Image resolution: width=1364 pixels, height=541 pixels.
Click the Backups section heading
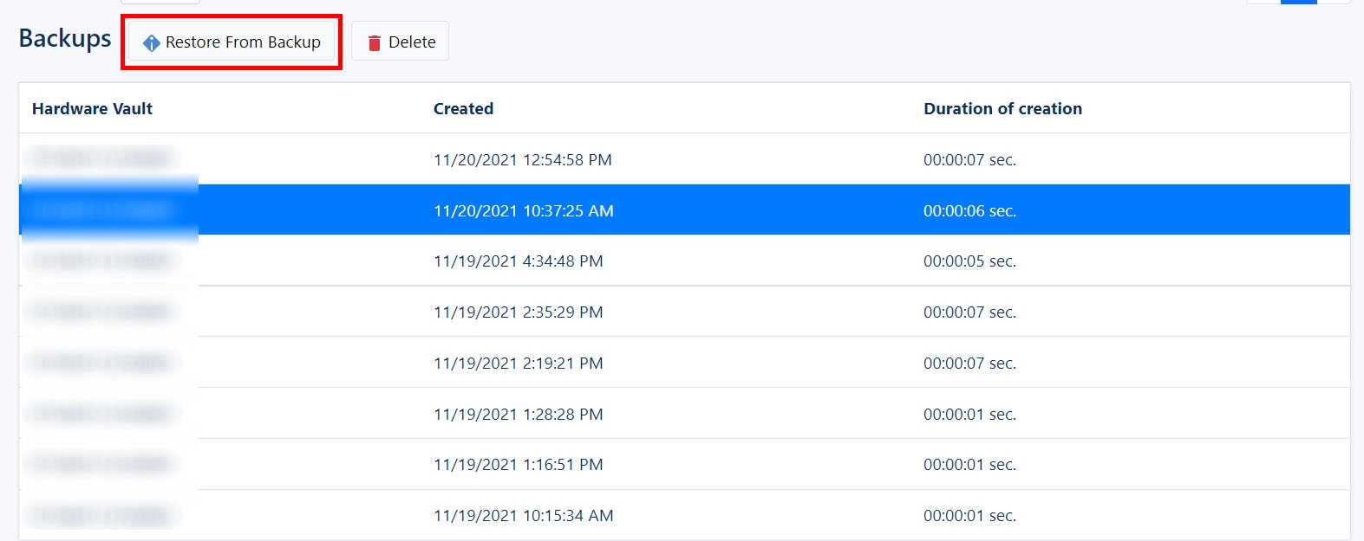point(65,39)
